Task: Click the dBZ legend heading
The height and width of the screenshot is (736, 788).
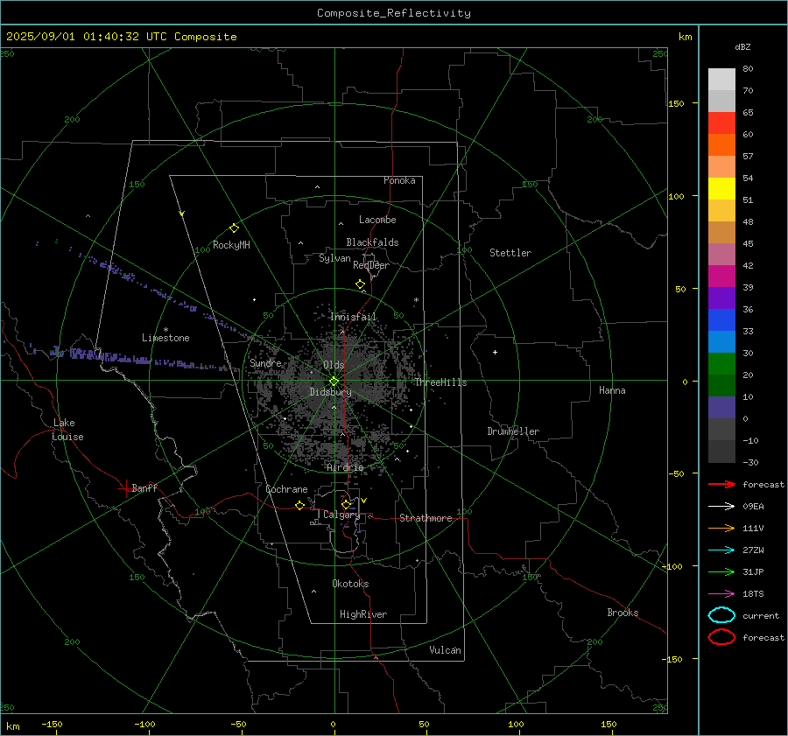Action: 742,47
